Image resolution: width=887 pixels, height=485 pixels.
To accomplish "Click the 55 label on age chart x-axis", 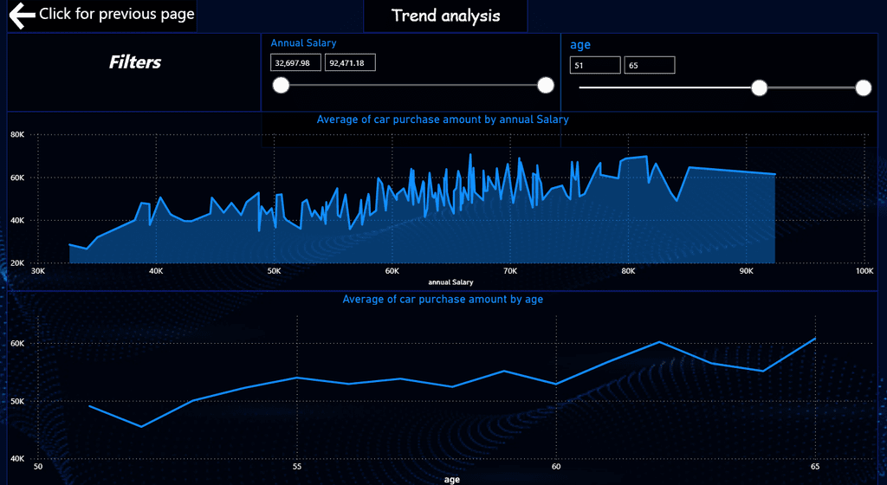I will (297, 466).
